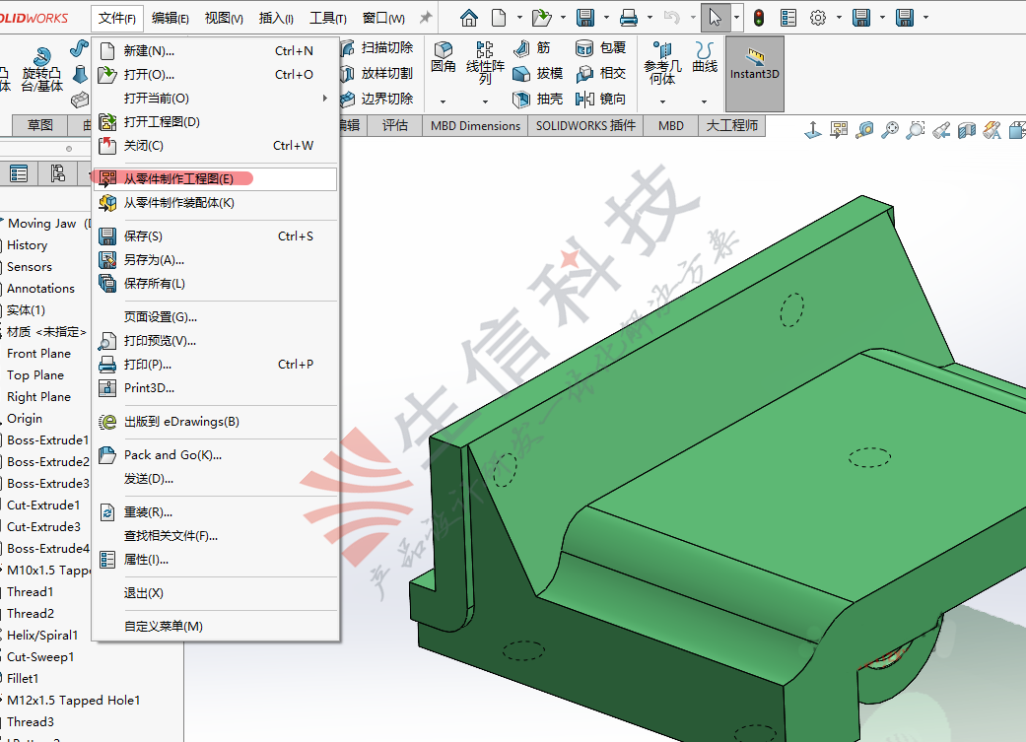Click the Rebuild traffic light icon
This screenshot has width=1026, height=742.
pyautogui.click(x=759, y=18)
